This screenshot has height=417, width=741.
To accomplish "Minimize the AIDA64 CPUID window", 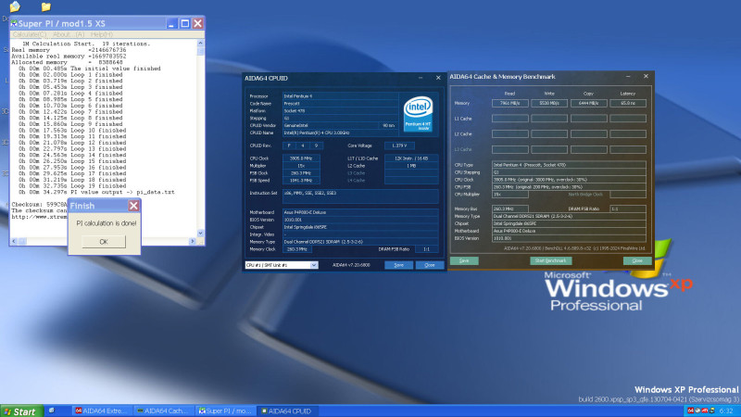I will click(421, 78).
